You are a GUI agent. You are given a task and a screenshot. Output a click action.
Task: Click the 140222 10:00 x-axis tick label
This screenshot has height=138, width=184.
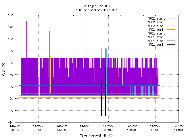click(x=132, y=128)
